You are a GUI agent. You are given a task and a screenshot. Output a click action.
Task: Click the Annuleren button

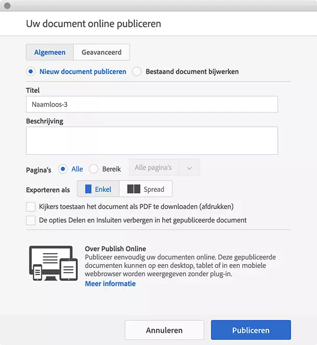coord(164,330)
